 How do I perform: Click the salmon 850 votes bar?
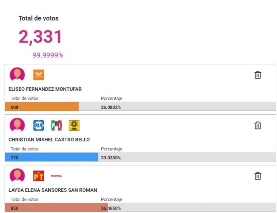[56, 208]
